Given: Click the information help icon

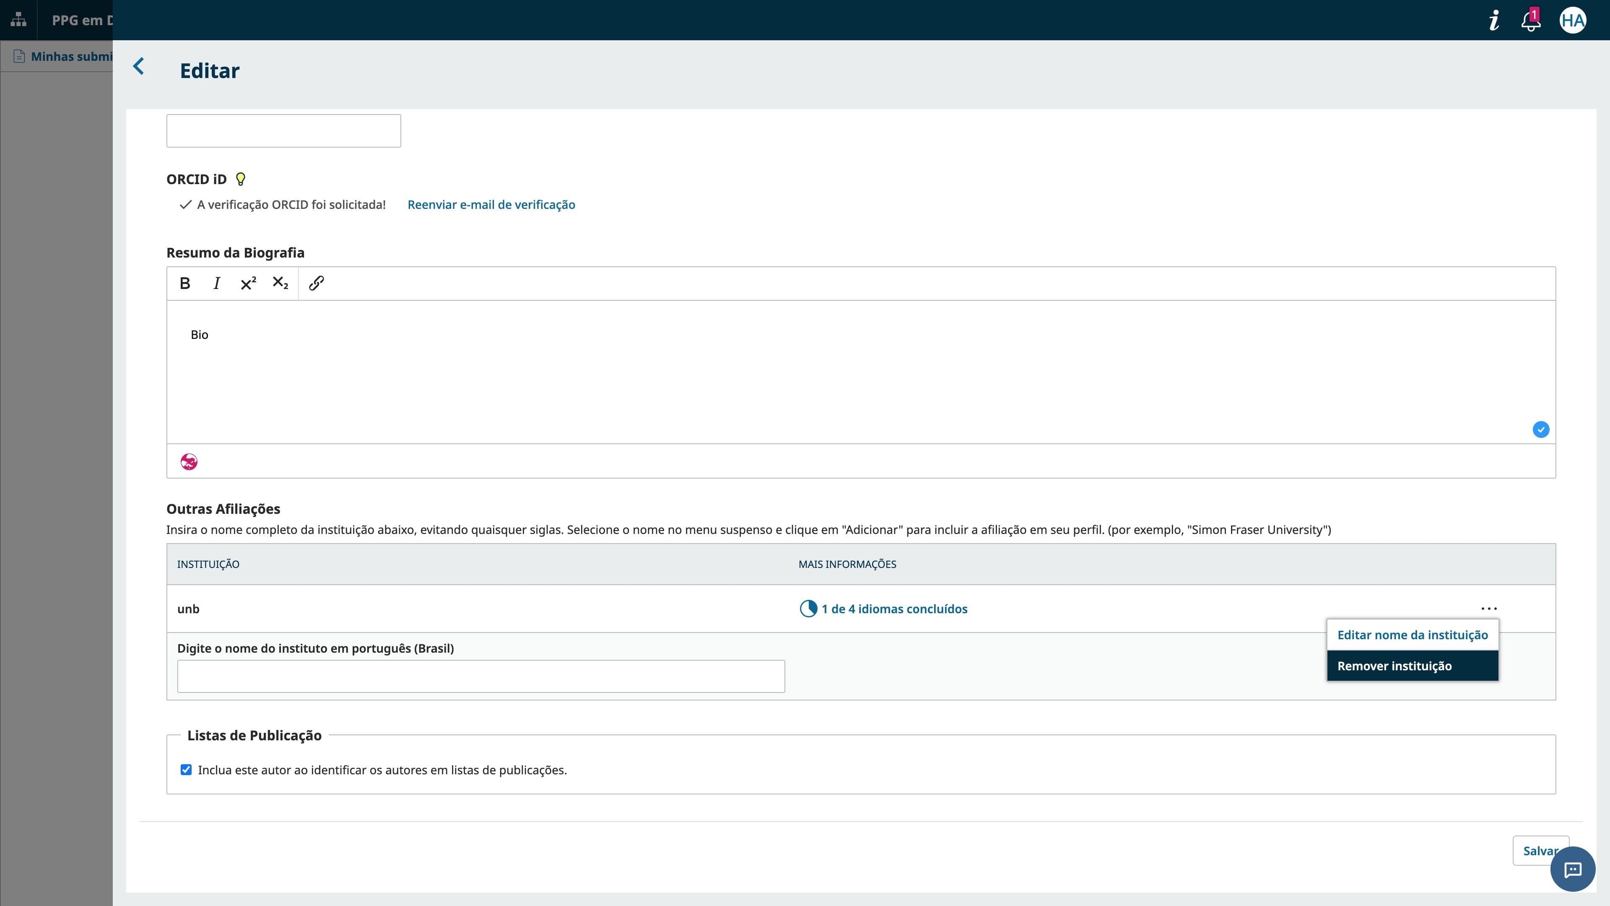Looking at the screenshot, I should tap(1494, 21).
